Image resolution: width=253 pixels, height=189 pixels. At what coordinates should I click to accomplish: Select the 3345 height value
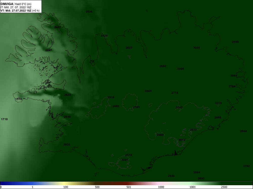[x=179, y=107]
